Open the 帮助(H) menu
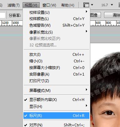The height and width of the screenshot is (127, 120). tap(68, 5)
